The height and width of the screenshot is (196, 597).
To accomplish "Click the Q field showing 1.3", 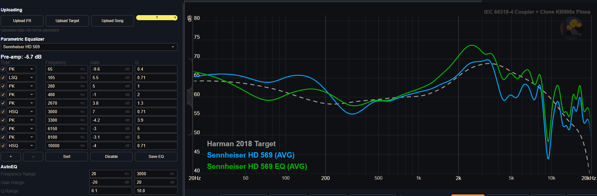I will point(156,103).
